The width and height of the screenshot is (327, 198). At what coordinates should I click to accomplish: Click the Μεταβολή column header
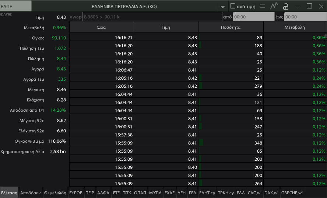295,27
